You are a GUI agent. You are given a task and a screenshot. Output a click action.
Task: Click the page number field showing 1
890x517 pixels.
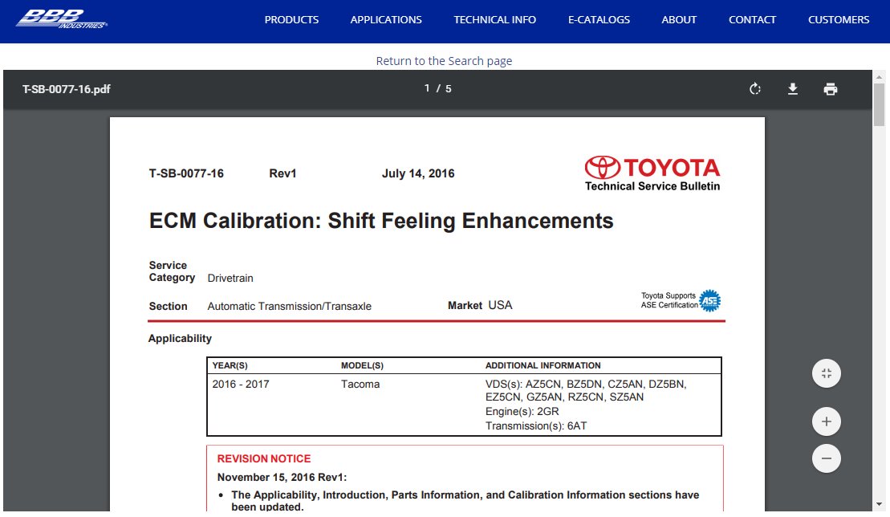427,88
